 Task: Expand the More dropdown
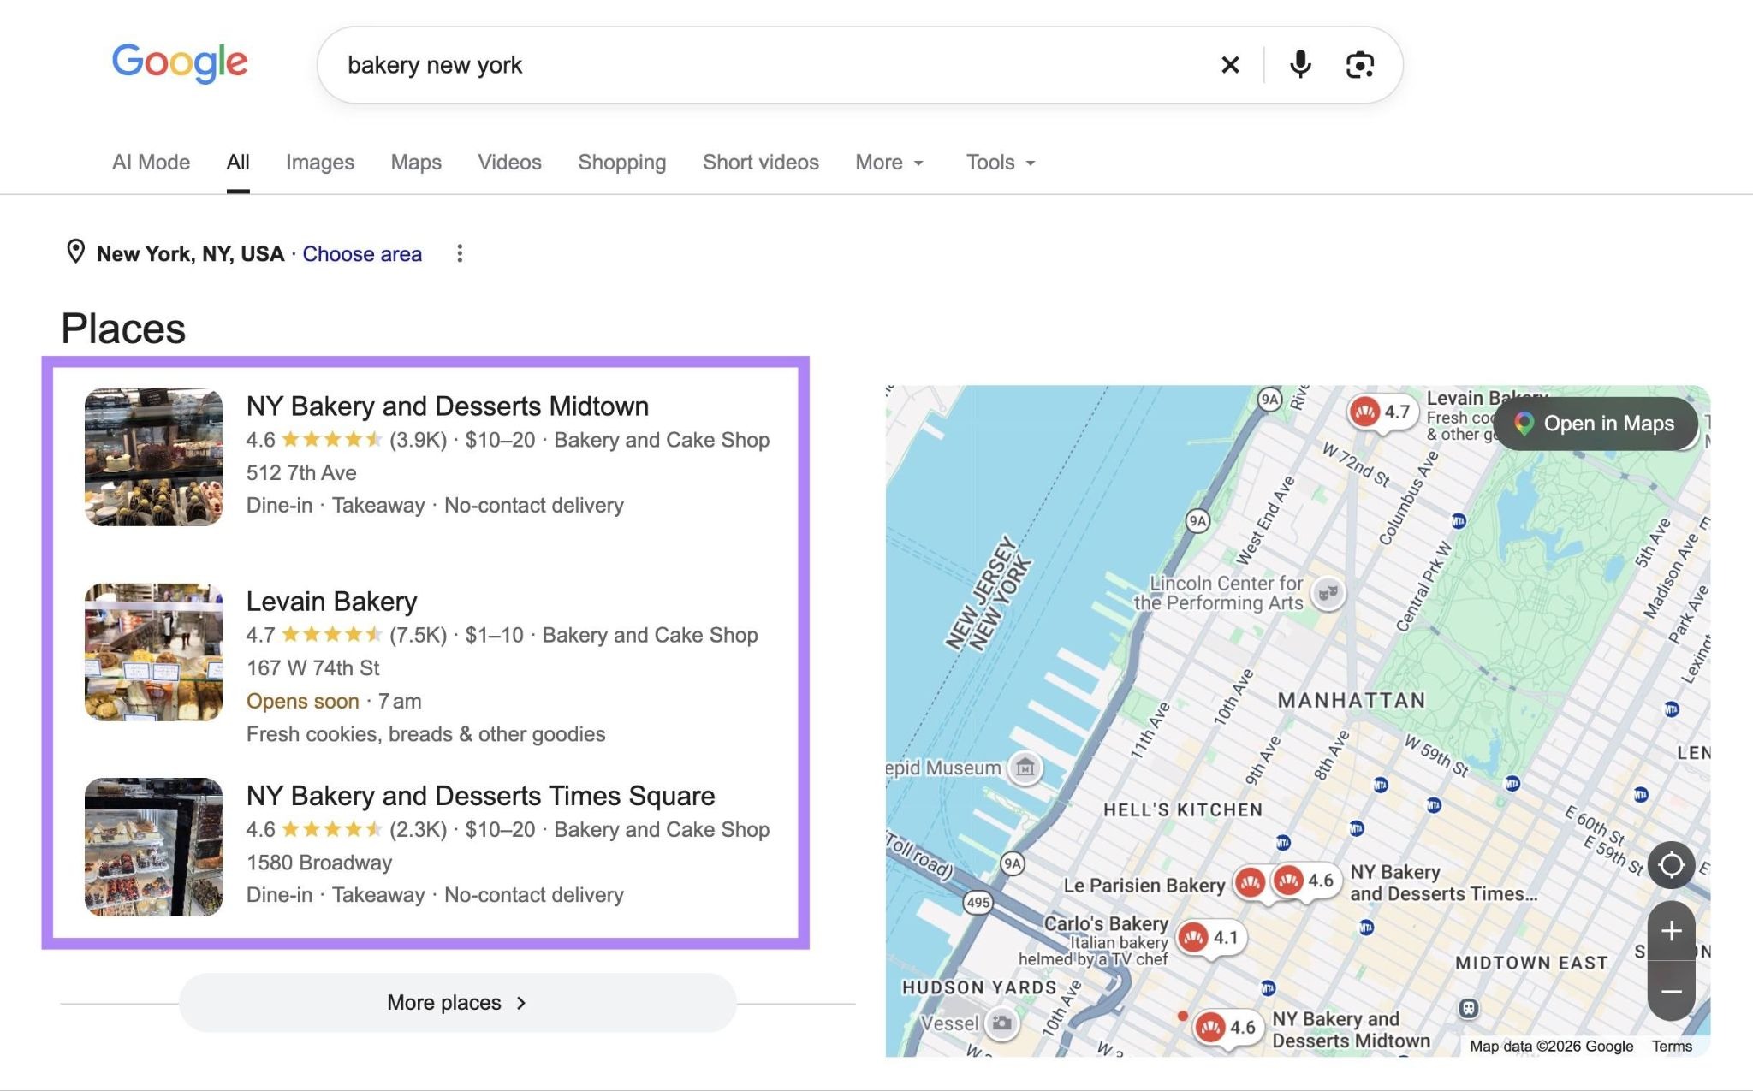(x=889, y=163)
